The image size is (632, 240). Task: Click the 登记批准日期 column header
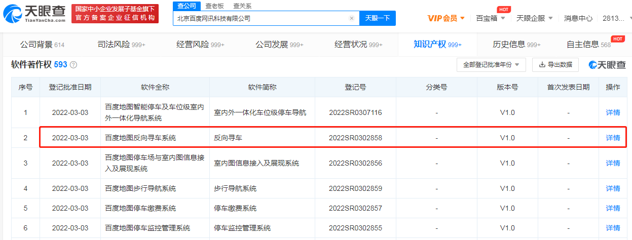pos(70,87)
